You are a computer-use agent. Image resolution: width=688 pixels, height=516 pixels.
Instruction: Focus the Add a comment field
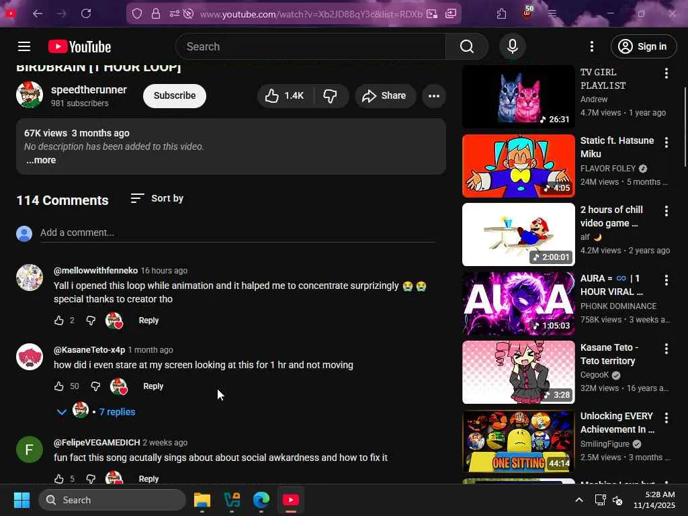click(x=238, y=232)
